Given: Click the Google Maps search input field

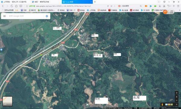Looking at the screenshot, I should coord(25,16).
